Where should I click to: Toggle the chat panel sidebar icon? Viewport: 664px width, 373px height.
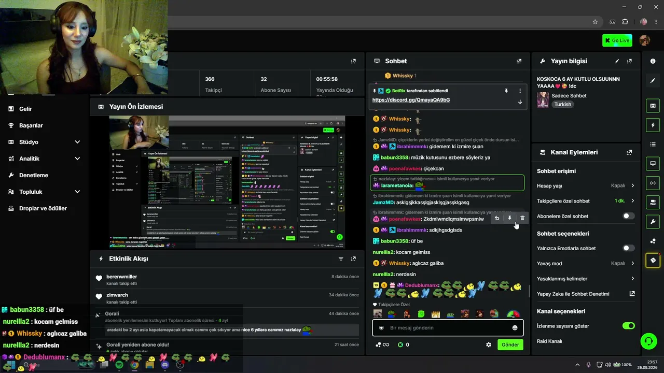tap(653, 163)
